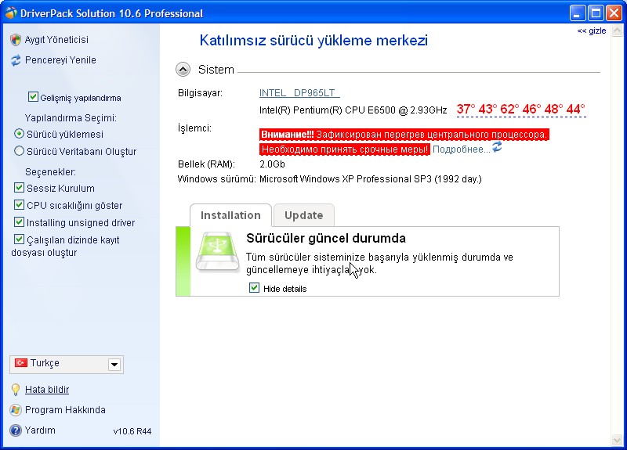Click the scrollbar down arrow
The width and height of the screenshot is (627, 450).
click(x=618, y=441)
